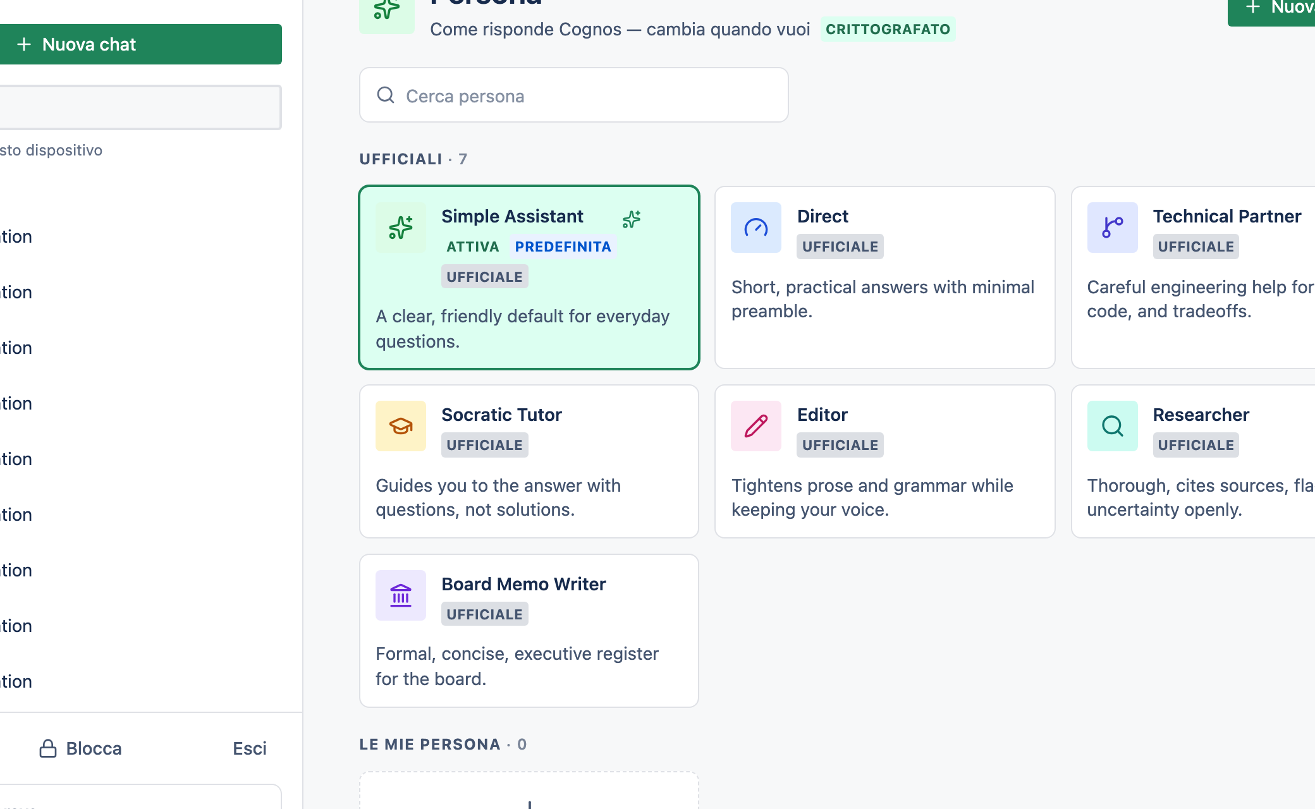Click the search magnifier in Cerca persona
1315x809 pixels.
click(386, 95)
